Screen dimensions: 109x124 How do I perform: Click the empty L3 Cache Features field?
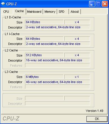click(x=57, y=87)
